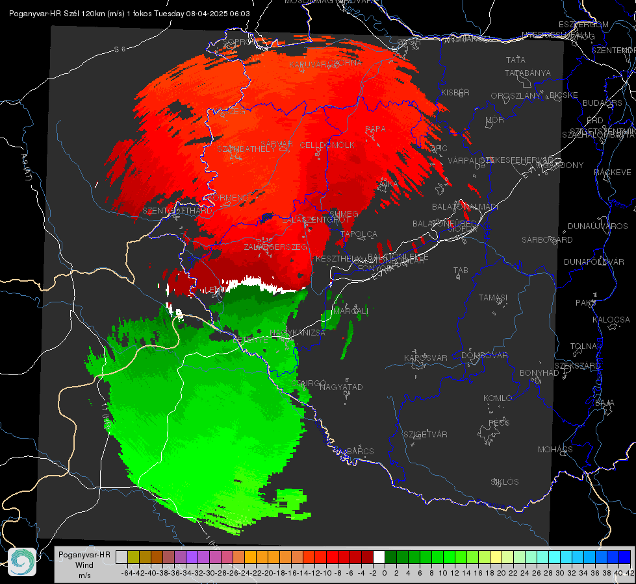636x584 pixels.
Task: Click the CSORNA city label
Action: click(345, 62)
